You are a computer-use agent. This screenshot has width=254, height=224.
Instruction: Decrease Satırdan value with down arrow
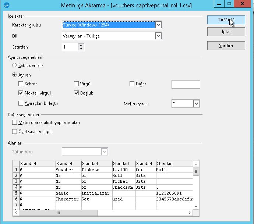81,49
